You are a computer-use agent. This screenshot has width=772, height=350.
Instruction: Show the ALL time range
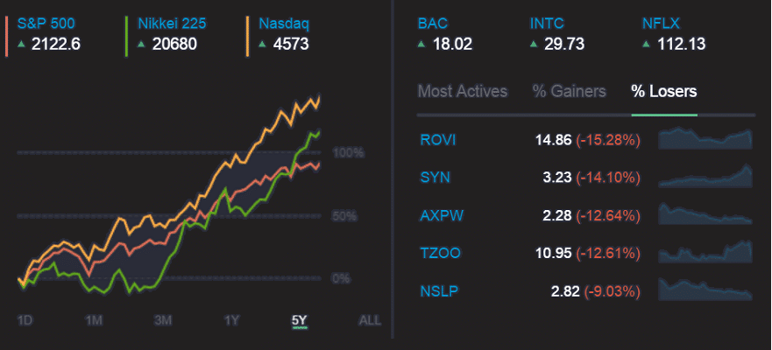coord(370,320)
